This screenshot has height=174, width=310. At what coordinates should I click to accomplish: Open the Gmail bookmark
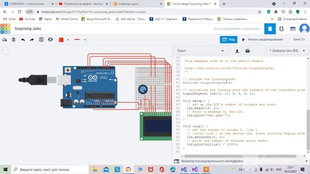(9, 19)
